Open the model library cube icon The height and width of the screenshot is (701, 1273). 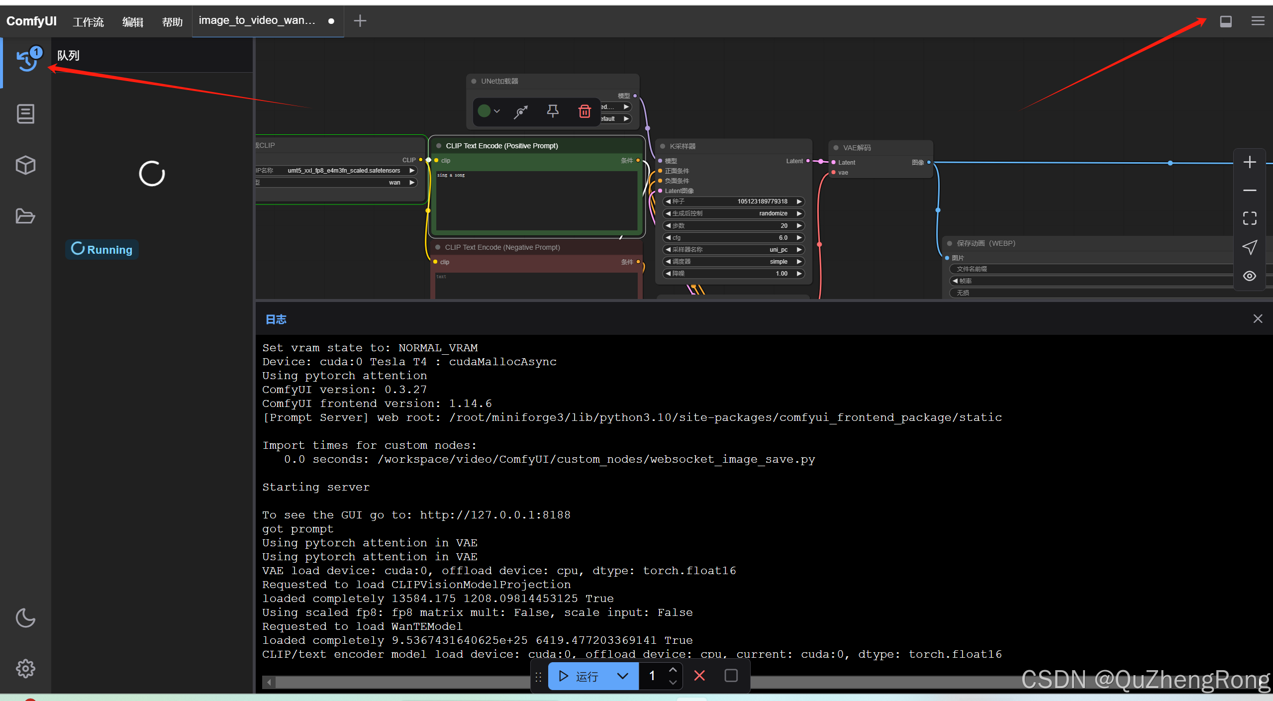click(25, 165)
